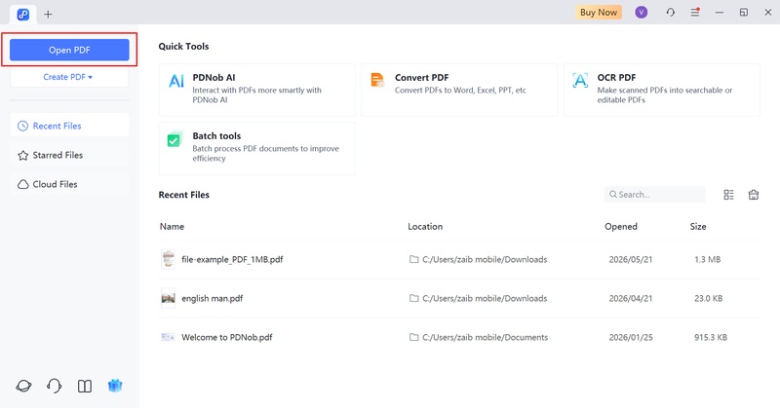
Task: Click the OCR PDF scan icon
Action: (x=580, y=80)
